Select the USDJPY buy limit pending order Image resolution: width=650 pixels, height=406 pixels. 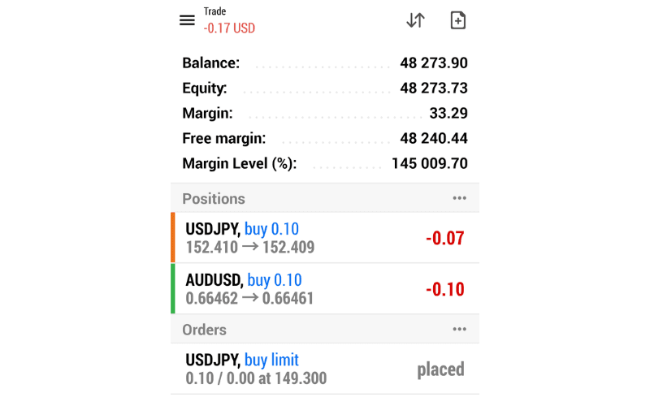325,369
